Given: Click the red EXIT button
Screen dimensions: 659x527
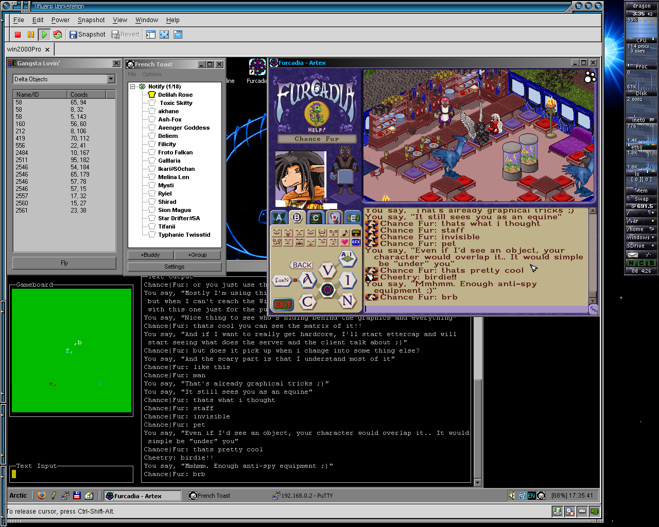Looking at the screenshot, I should [x=283, y=304].
